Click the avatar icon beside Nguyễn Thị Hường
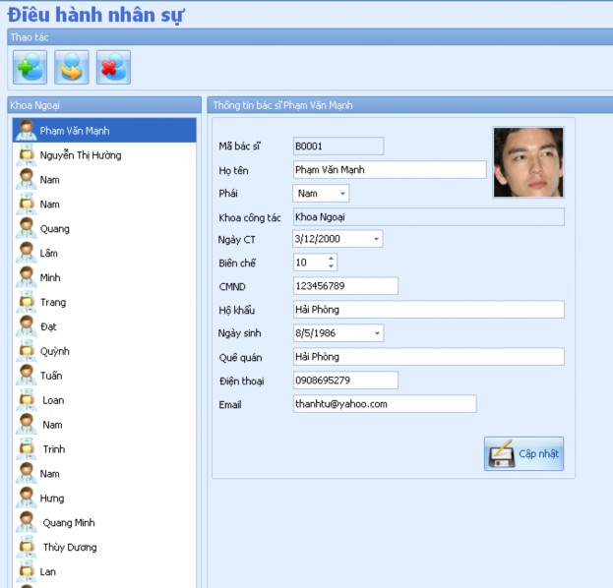 27,155
